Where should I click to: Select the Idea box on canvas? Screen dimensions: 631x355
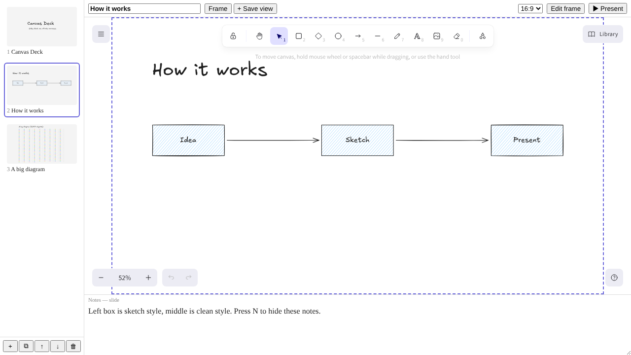click(188, 141)
